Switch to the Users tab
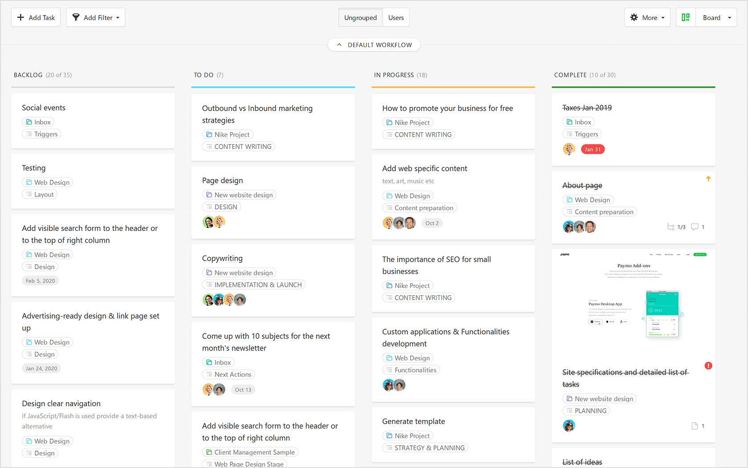 pos(395,17)
